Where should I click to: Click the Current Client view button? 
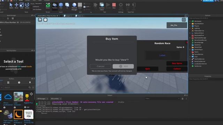(102, 6)
